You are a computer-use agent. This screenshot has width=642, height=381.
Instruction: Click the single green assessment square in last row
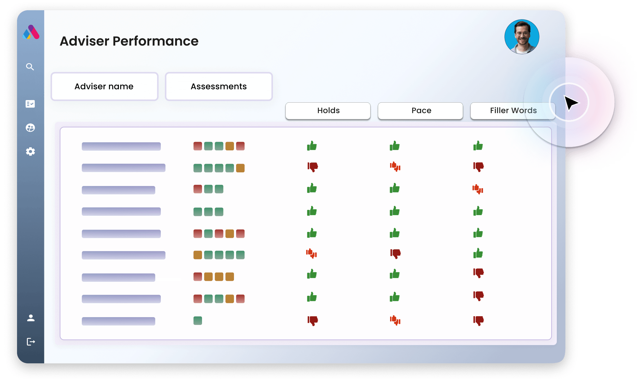pos(198,321)
